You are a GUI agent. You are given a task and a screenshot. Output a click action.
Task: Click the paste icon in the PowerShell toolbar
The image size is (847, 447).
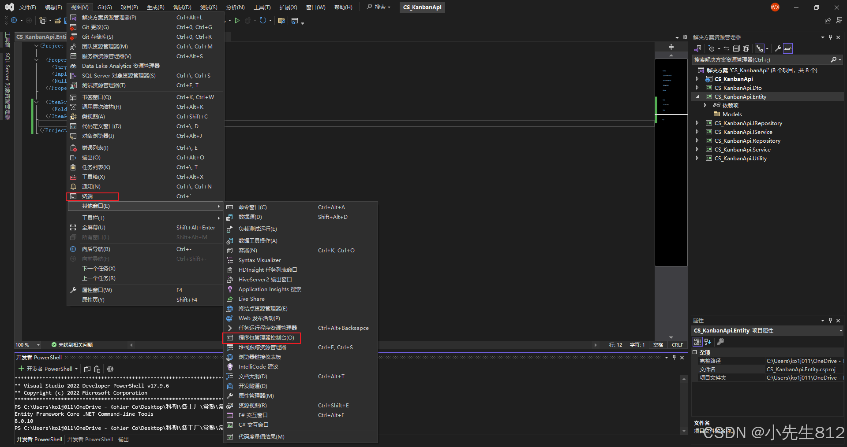tap(97, 369)
